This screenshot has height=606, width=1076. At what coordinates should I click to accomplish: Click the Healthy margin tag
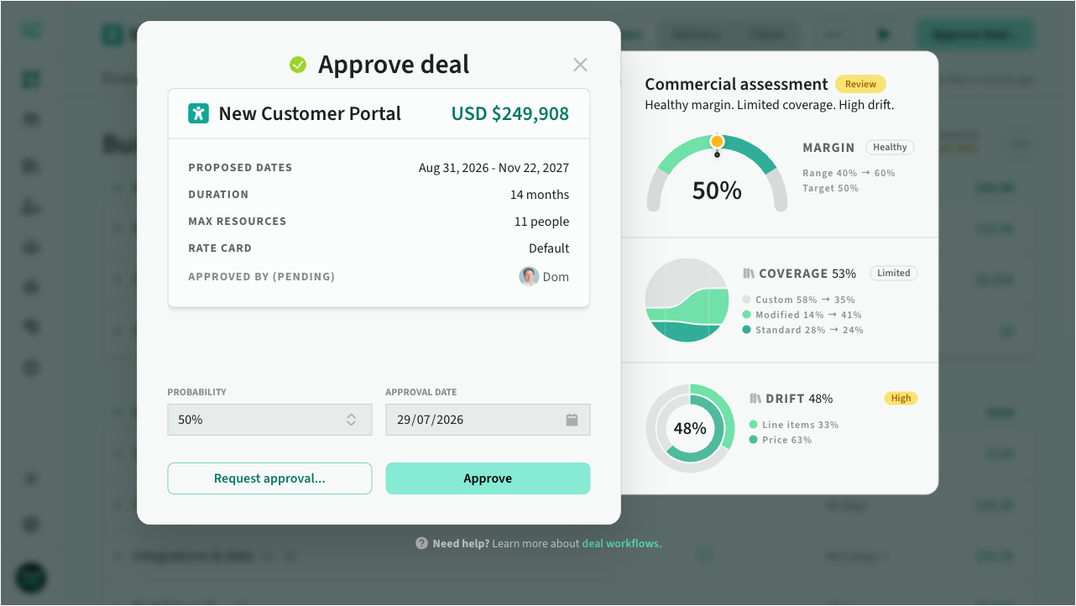[890, 147]
